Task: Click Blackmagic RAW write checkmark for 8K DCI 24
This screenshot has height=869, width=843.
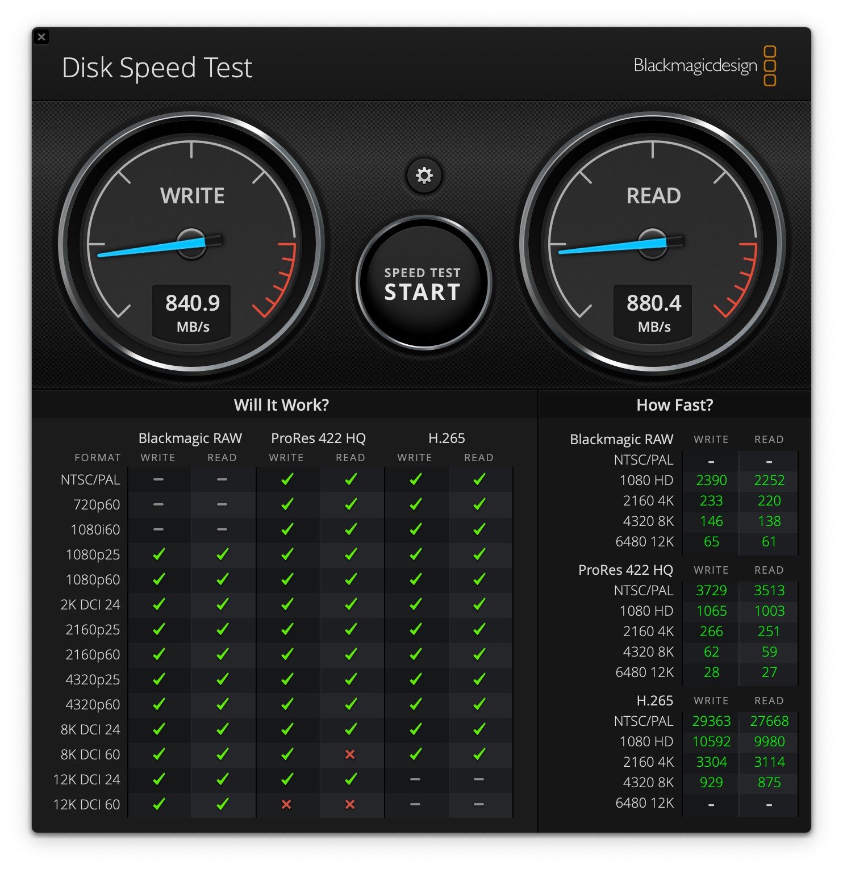Action: point(159,729)
